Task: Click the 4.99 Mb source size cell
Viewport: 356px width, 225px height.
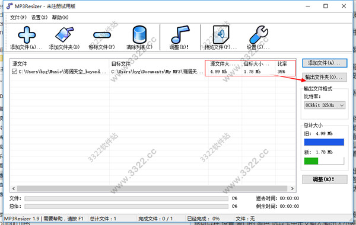Action: [218, 72]
